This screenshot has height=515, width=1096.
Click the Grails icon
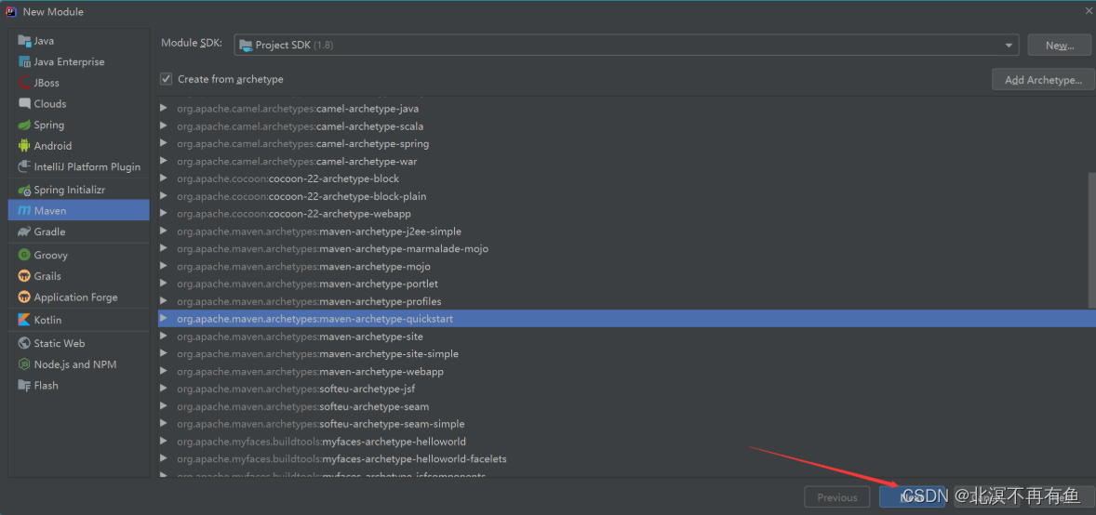[x=24, y=276]
